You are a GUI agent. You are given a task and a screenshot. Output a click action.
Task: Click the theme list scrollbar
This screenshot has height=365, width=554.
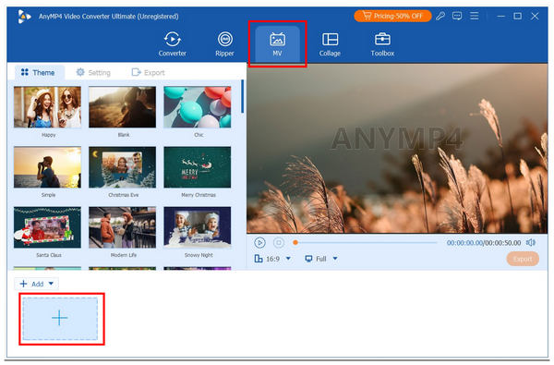pos(242,96)
